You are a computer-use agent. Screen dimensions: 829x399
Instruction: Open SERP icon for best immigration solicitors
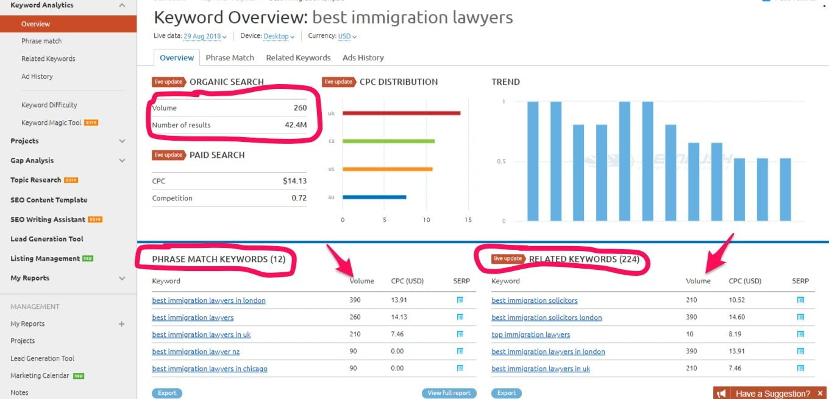click(800, 300)
